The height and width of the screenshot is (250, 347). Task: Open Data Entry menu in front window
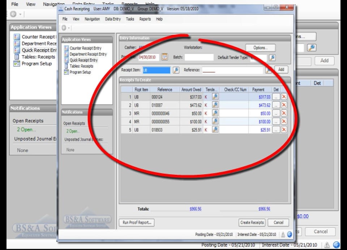point(113,19)
